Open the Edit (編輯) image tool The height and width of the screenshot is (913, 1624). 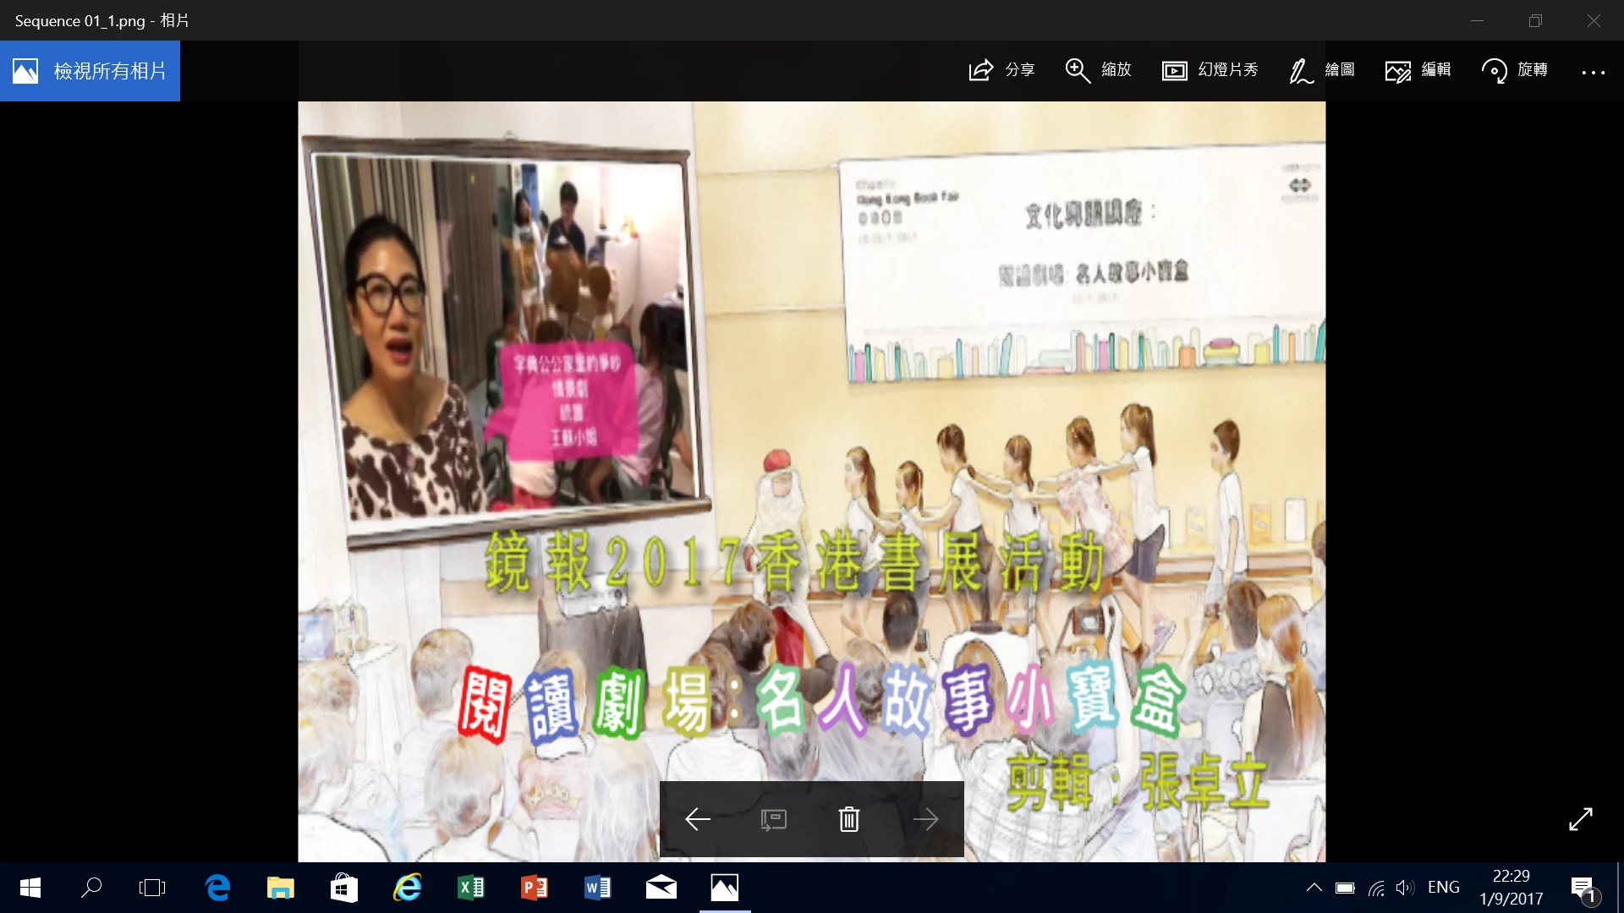tap(1397, 70)
